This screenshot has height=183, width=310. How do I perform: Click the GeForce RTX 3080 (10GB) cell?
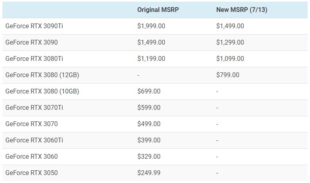[42, 91]
